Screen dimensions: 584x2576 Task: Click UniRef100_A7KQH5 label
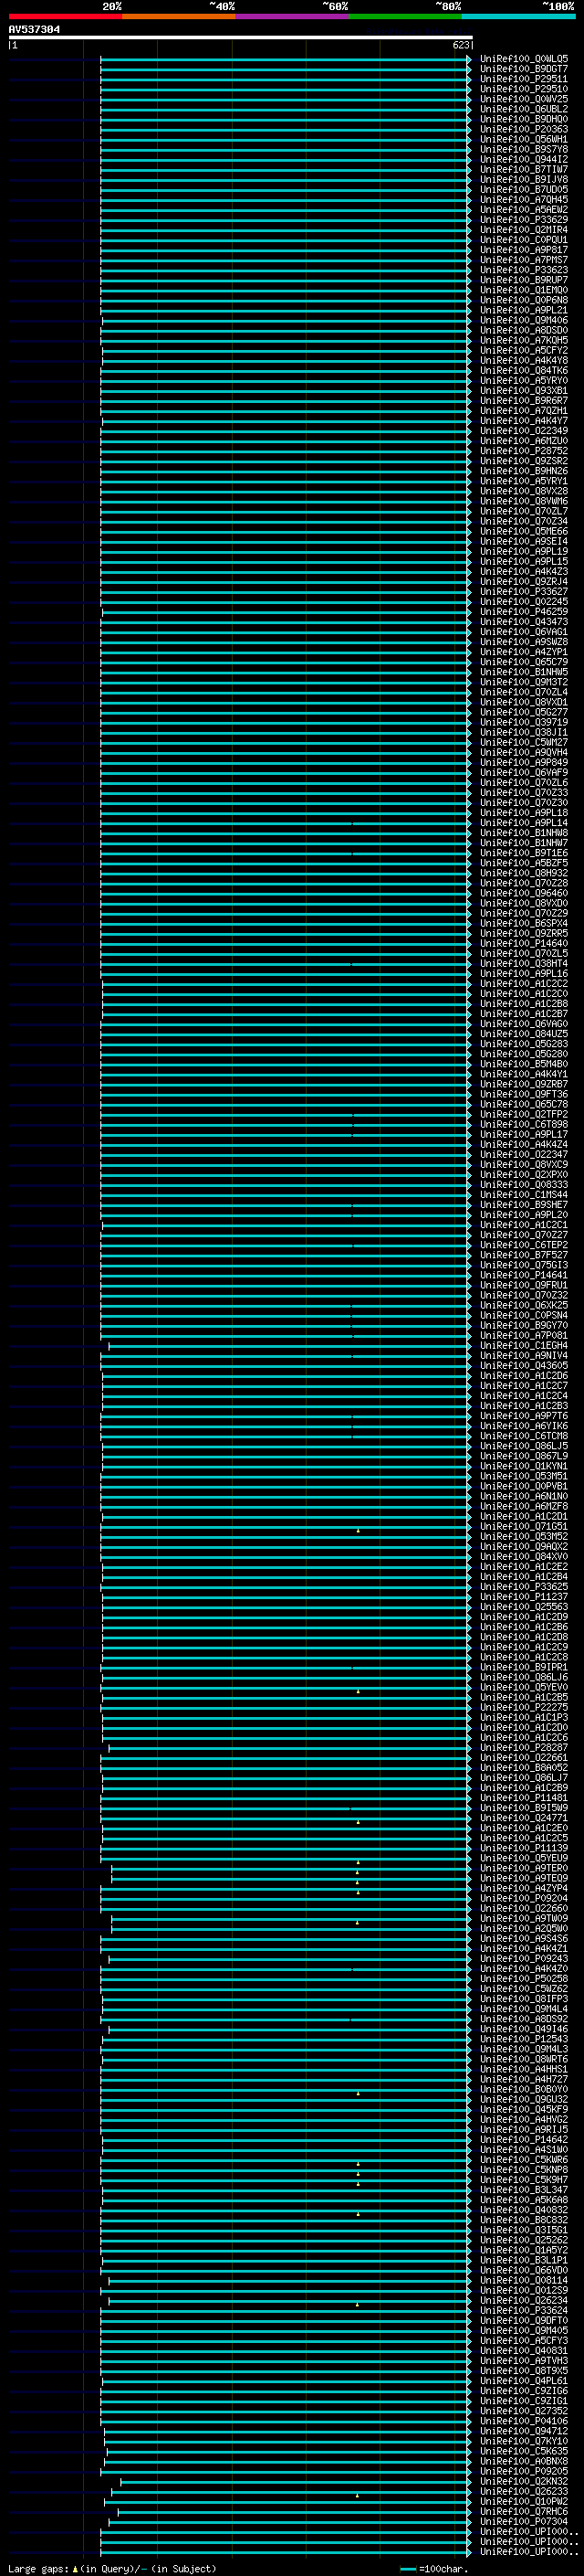pos(524,340)
